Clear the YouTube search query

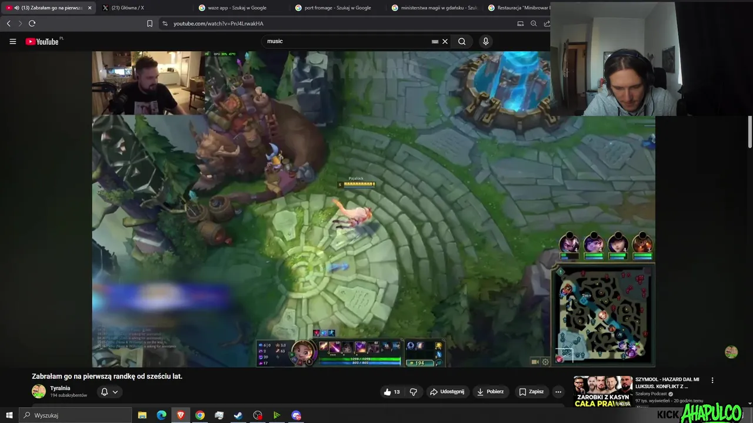click(x=445, y=42)
